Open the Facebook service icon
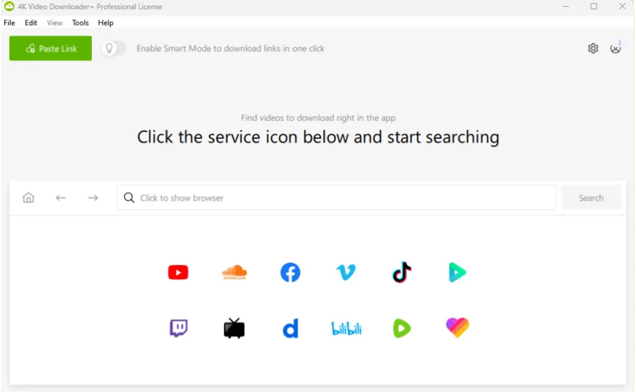Screen dimensions: 636x392 (x=290, y=272)
